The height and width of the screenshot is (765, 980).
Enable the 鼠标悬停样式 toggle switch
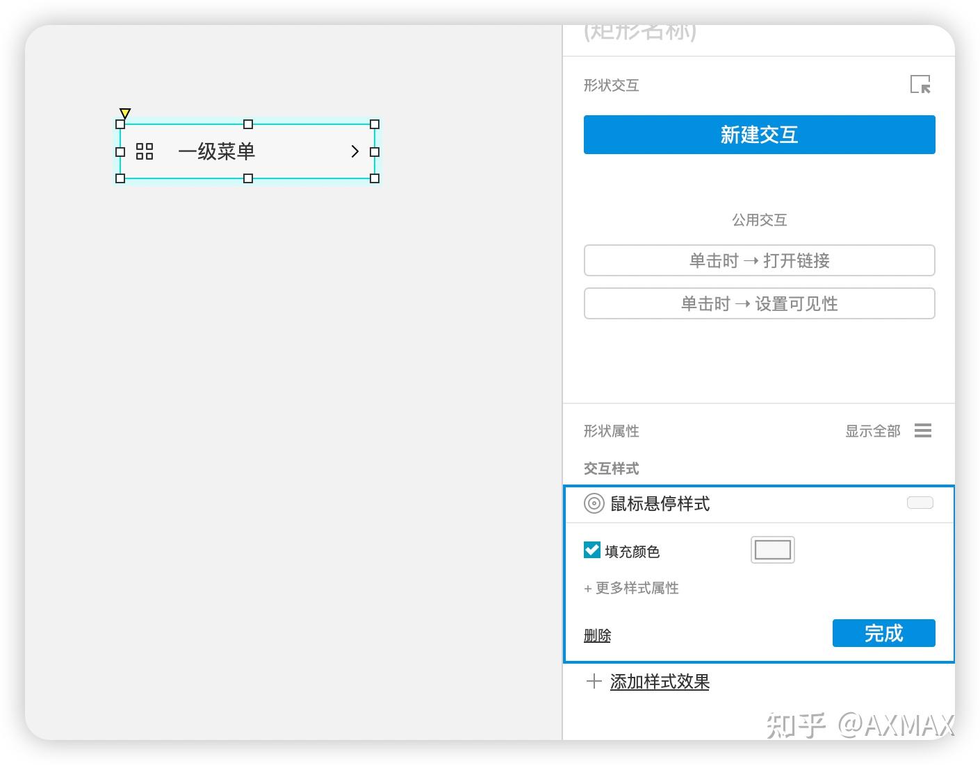tap(920, 503)
